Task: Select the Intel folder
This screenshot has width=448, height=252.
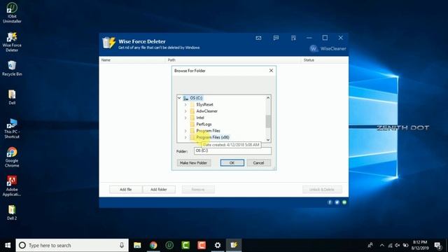Action: click(200, 118)
